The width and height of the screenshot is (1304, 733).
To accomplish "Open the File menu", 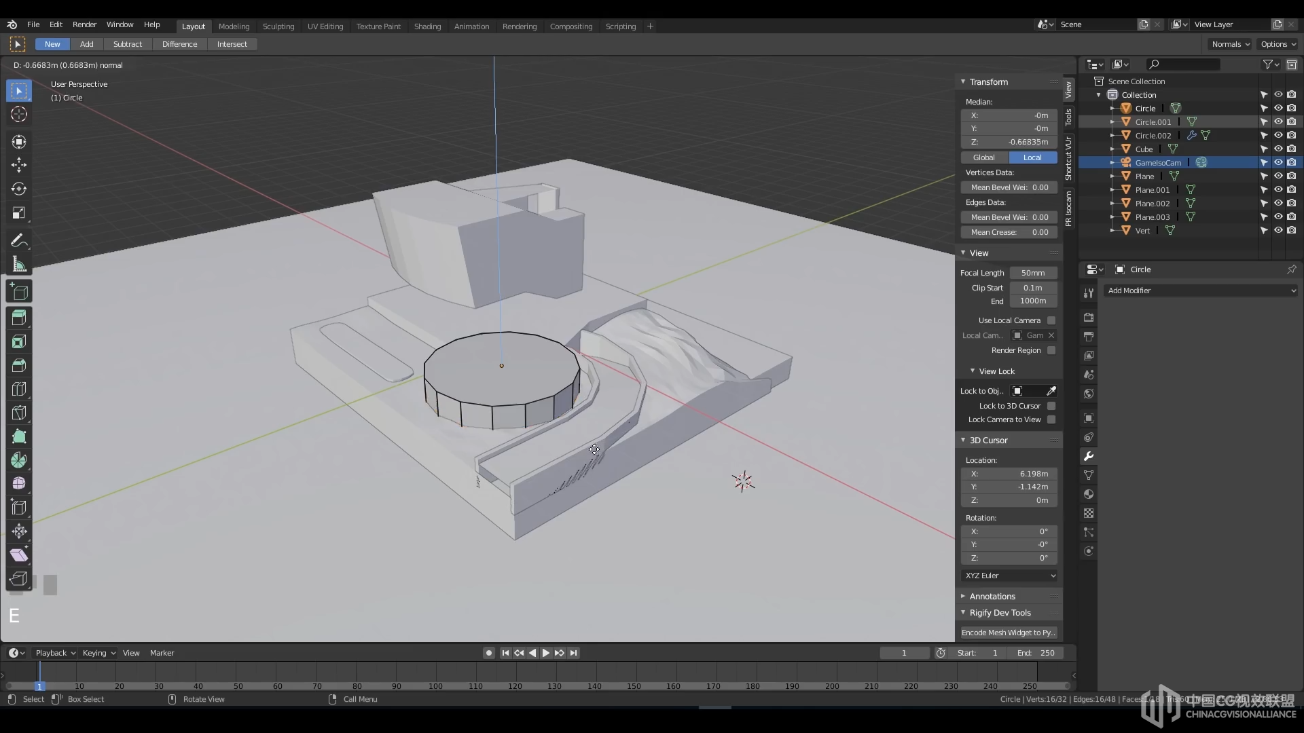I will [33, 24].
